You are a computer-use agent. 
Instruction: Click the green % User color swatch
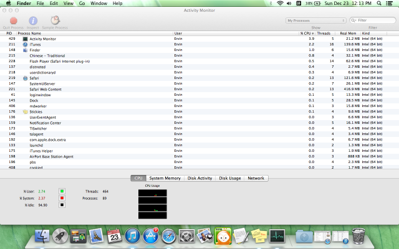(x=62, y=191)
